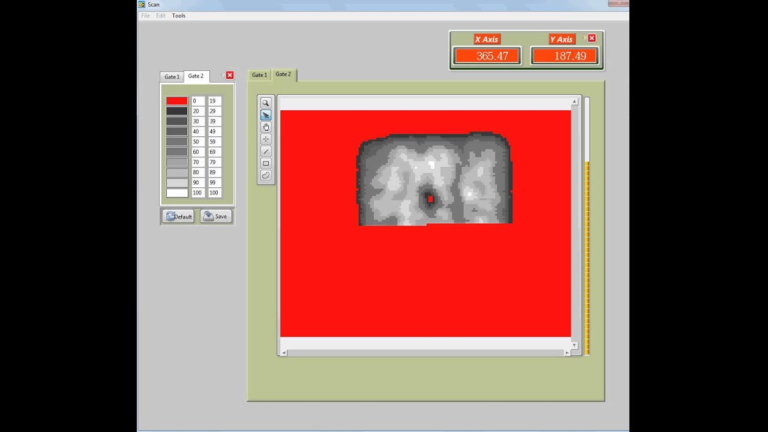This screenshot has height=432, width=768.
Task: Click the yellow vertical level bar
Action: pos(587,258)
